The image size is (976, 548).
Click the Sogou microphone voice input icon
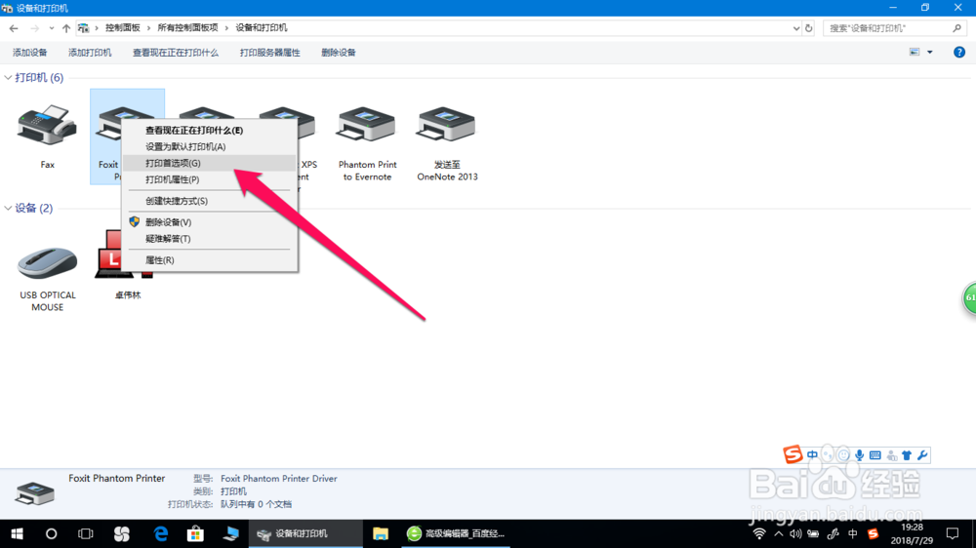(859, 455)
